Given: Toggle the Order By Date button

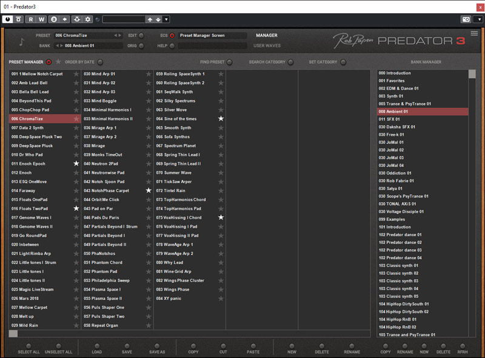Looking at the screenshot, I should tap(100, 62).
